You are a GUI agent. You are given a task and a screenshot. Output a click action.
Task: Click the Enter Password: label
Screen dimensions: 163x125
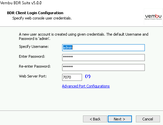point(32,56)
